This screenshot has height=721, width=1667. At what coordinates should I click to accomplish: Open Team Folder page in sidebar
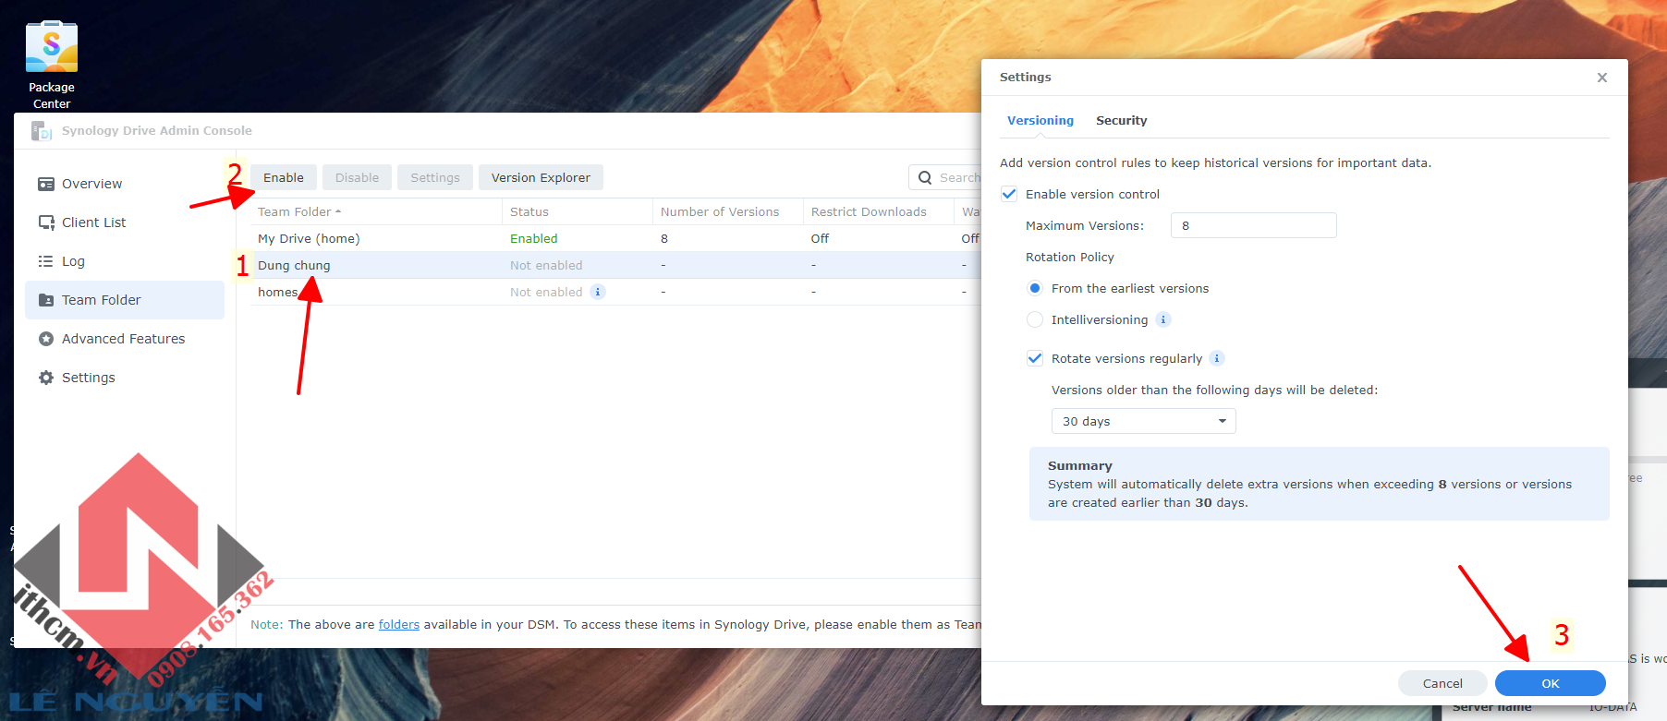pos(125,300)
